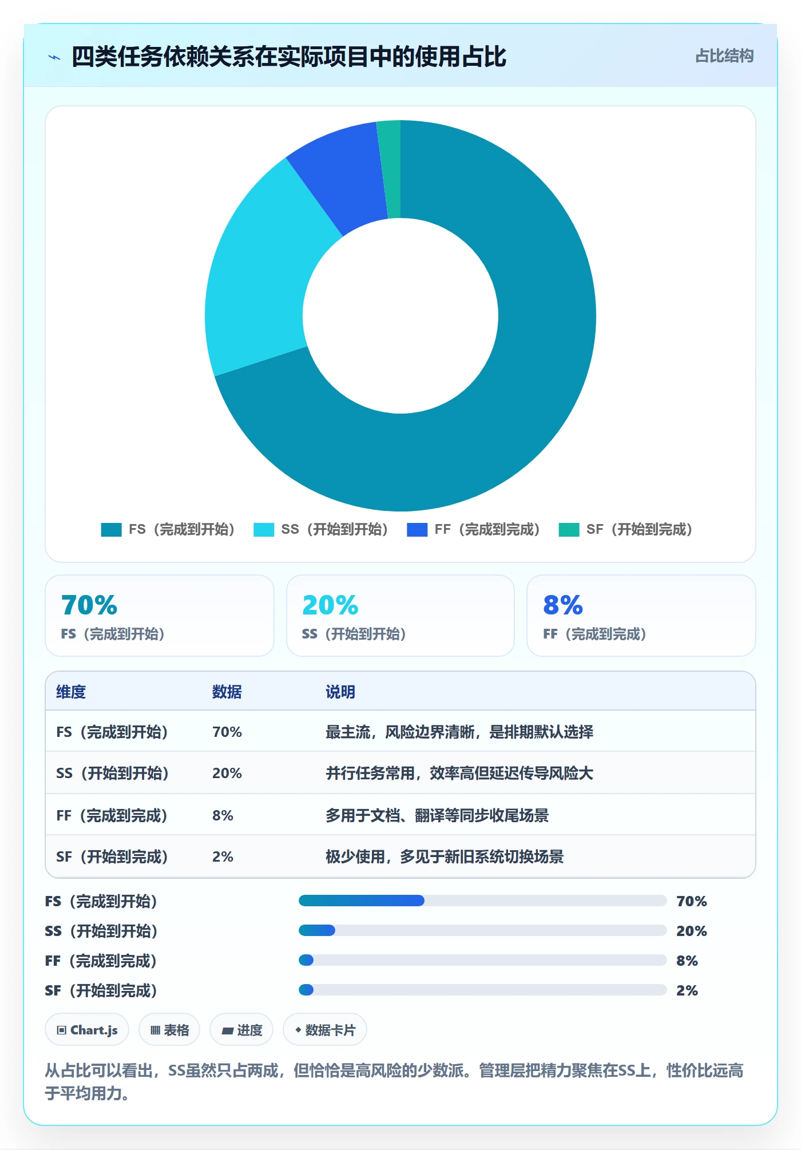The image size is (801, 1150).
Task: Select the description 并行任务常用，效率高但延迟传导风险大
Action: [x=459, y=773]
